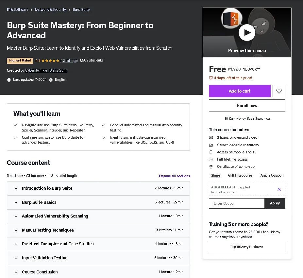Open IT & Software breadcrumb
This screenshot has height=278, width=303.
click(x=18, y=9)
